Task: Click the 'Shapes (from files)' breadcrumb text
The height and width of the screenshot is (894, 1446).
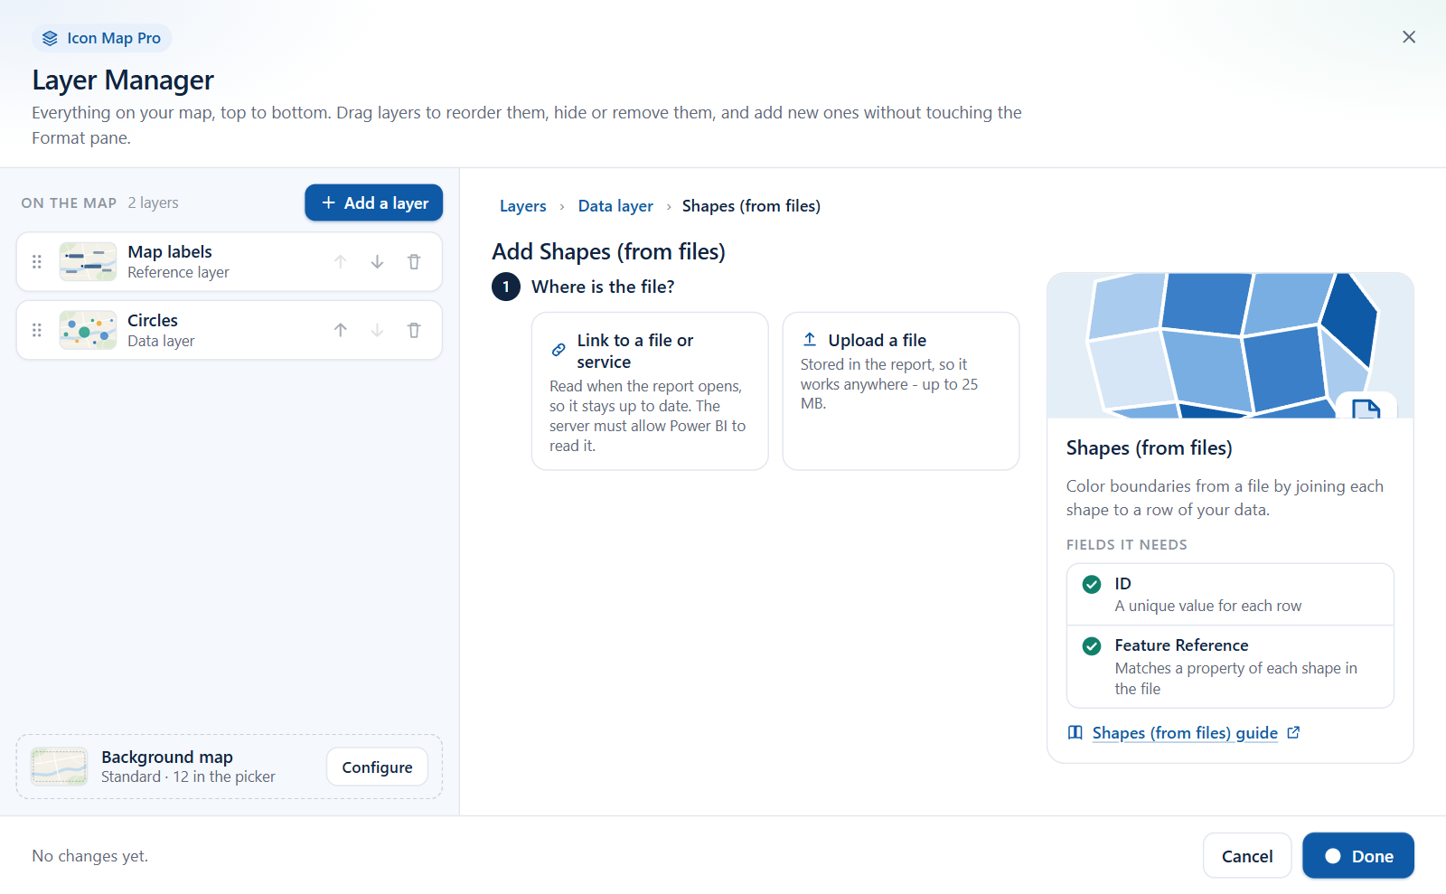Action: (x=751, y=206)
